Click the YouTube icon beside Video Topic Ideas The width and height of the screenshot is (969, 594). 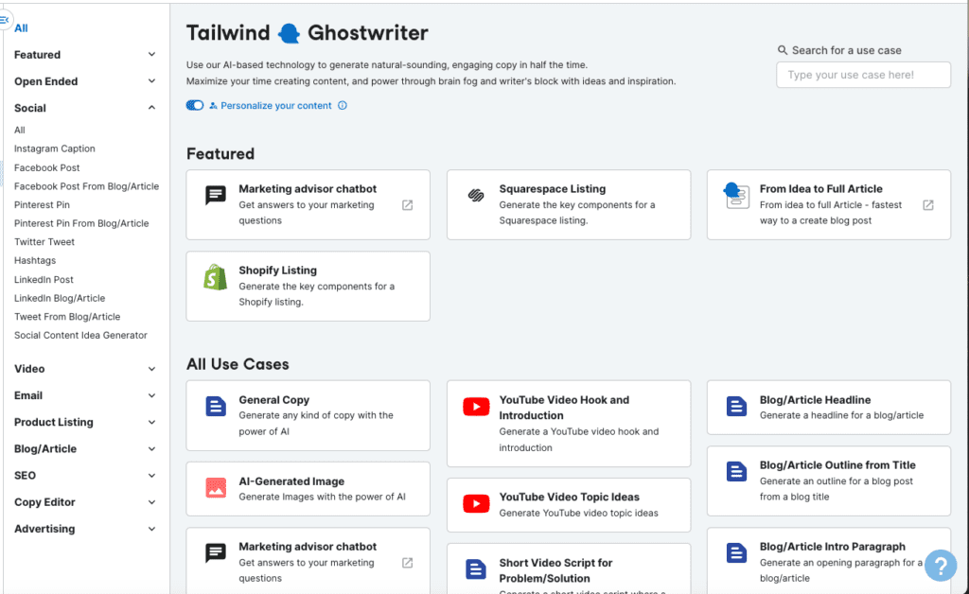[x=476, y=503]
